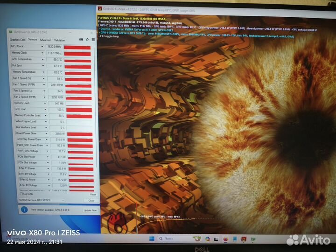The height and width of the screenshot is (252, 336).
Task: Open the Hot Spot sensor dropdown
Action: pos(43,66)
